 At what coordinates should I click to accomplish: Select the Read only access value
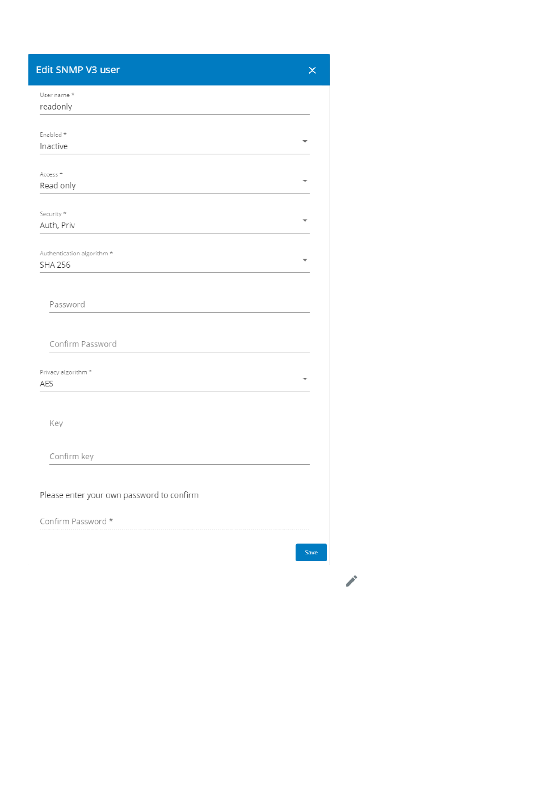[x=58, y=186]
